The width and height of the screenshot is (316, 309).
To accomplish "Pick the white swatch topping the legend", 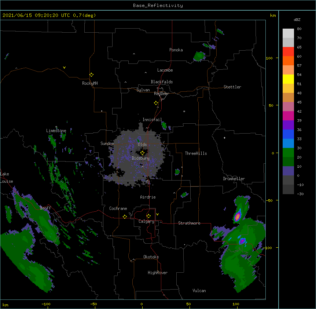I will click(x=288, y=33).
